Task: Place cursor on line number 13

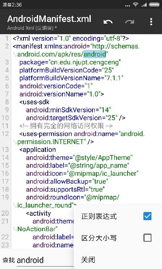Action: (5, 150)
